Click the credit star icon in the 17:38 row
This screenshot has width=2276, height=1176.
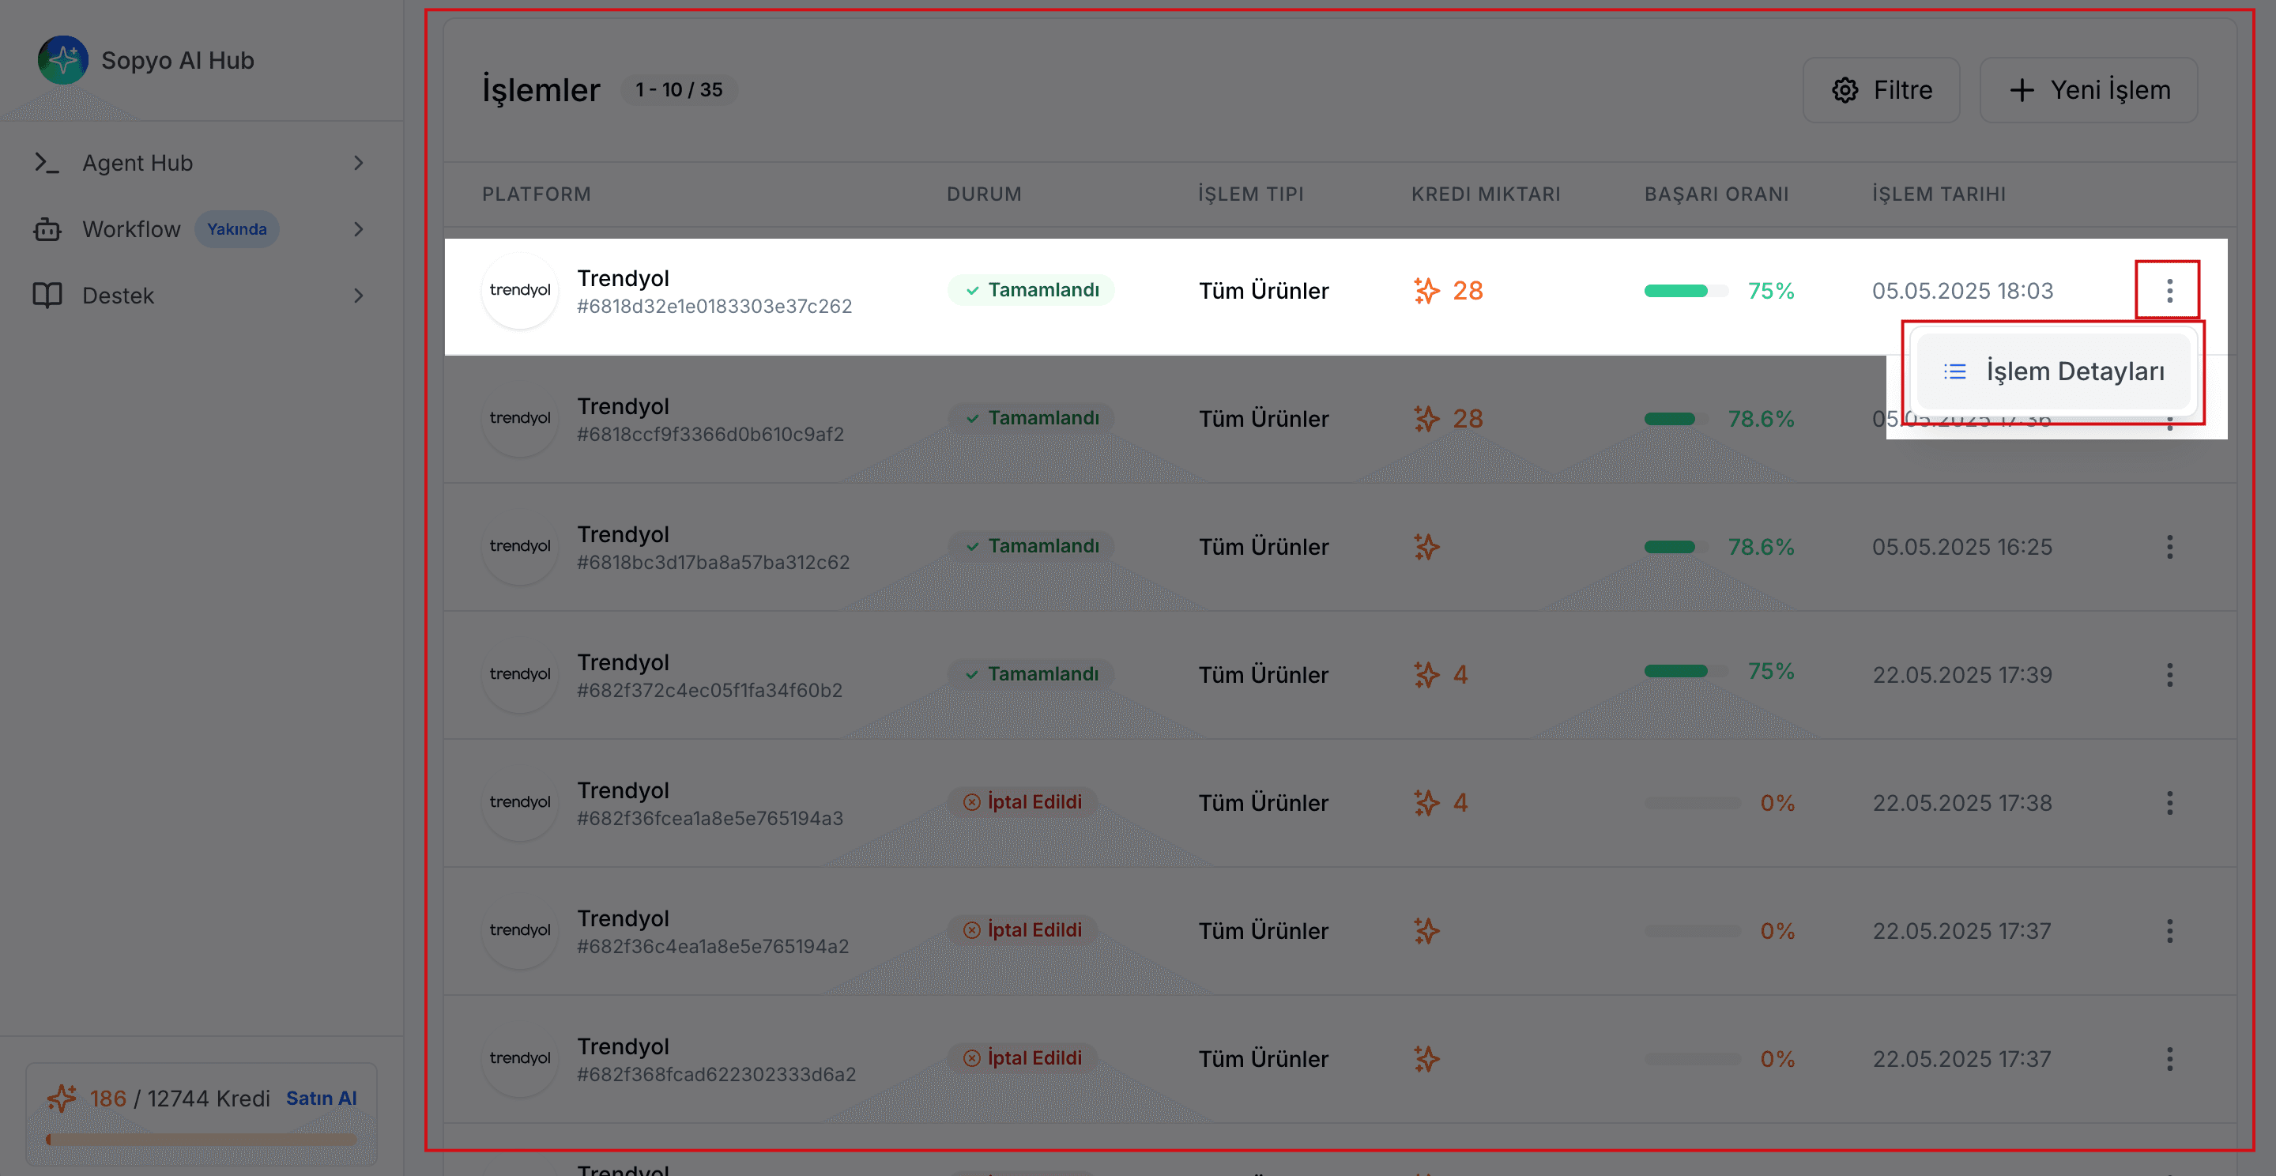tap(1426, 803)
